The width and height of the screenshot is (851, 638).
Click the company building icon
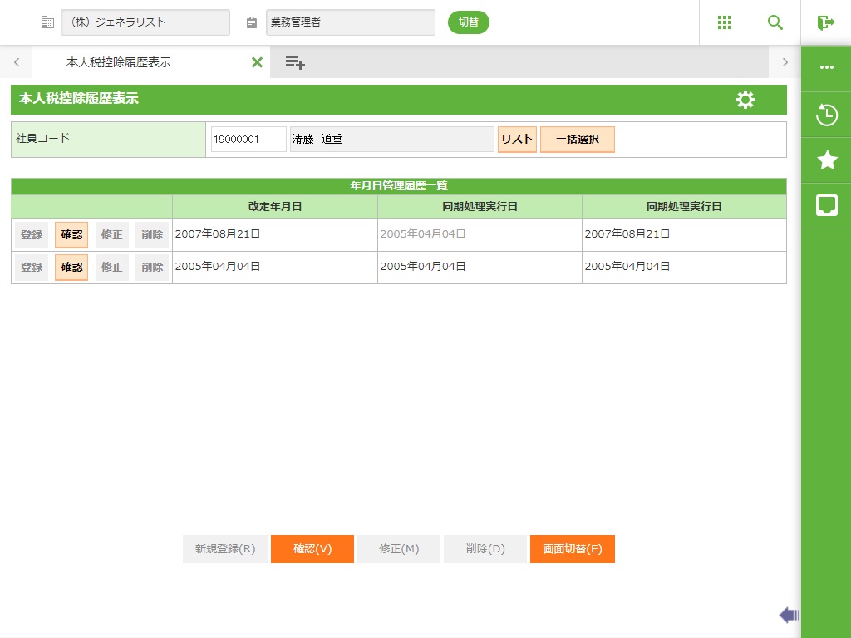tap(47, 22)
